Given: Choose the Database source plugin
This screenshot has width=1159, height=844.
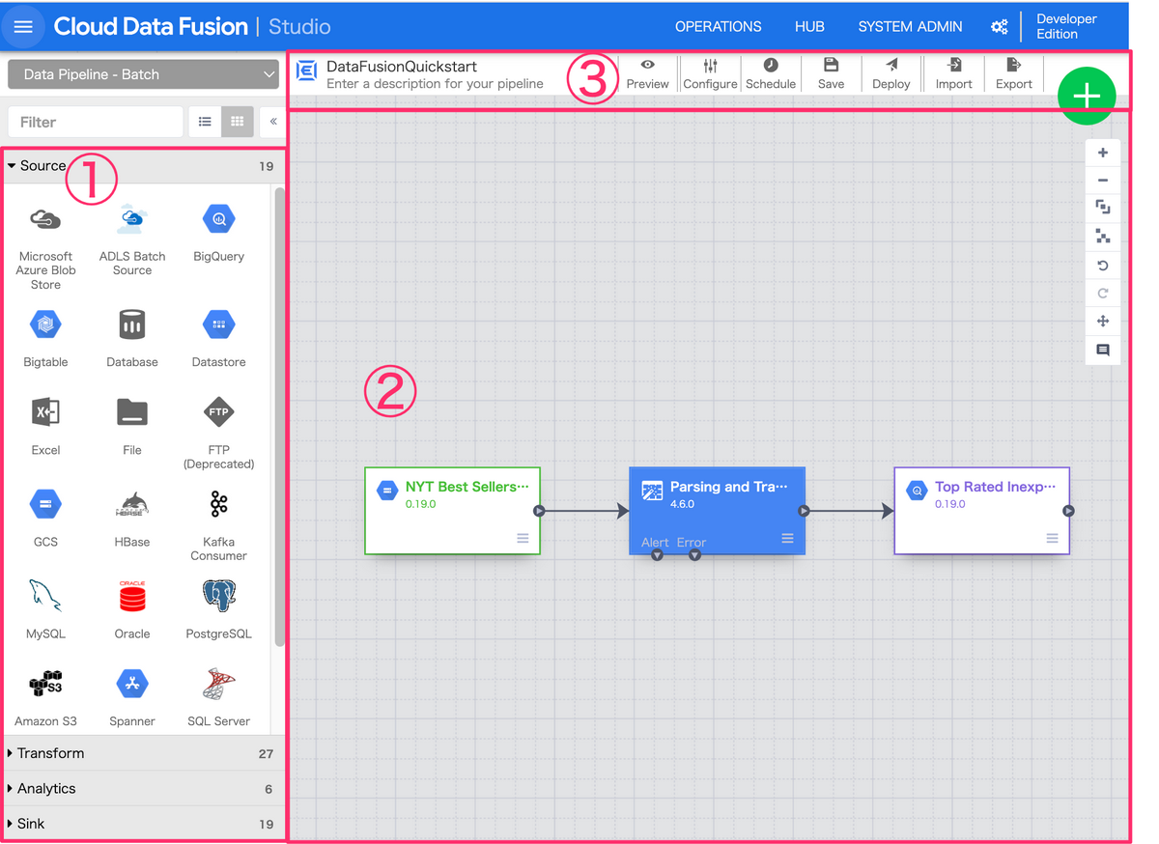Looking at the screenshot, I should 132,338.
